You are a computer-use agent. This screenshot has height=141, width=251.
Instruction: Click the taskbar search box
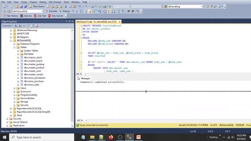pos(42,137)
